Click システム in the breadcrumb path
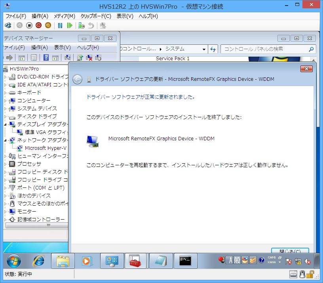323x283 pixels. tap(175, 49)
